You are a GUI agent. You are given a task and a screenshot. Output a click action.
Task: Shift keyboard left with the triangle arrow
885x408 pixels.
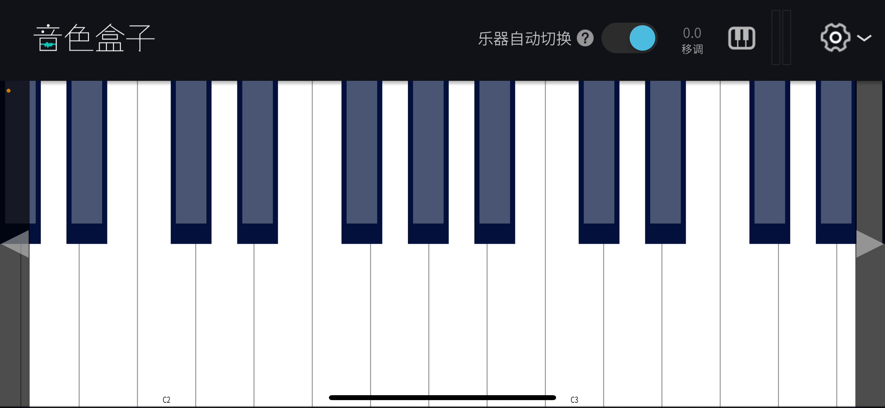point(15,244)
